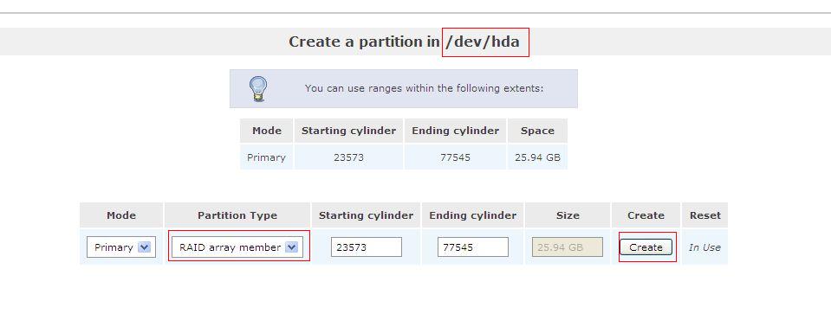Click the Starting cylinder input field

[367, 247]
